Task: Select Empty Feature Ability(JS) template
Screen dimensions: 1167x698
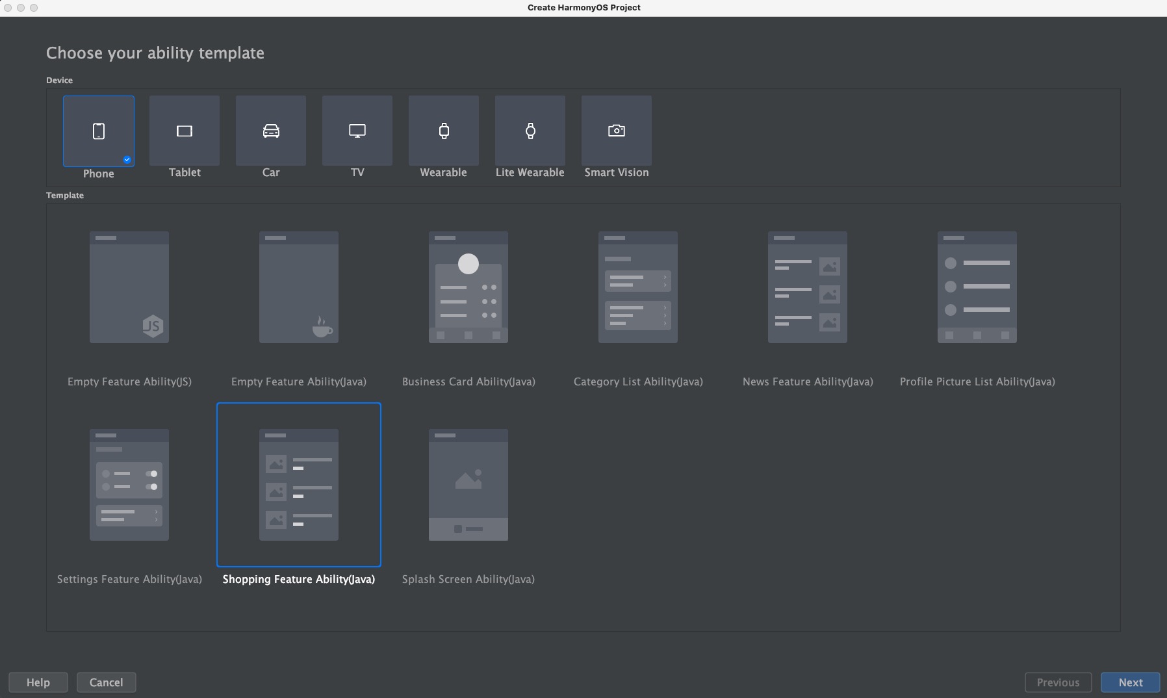Action: 129,287
